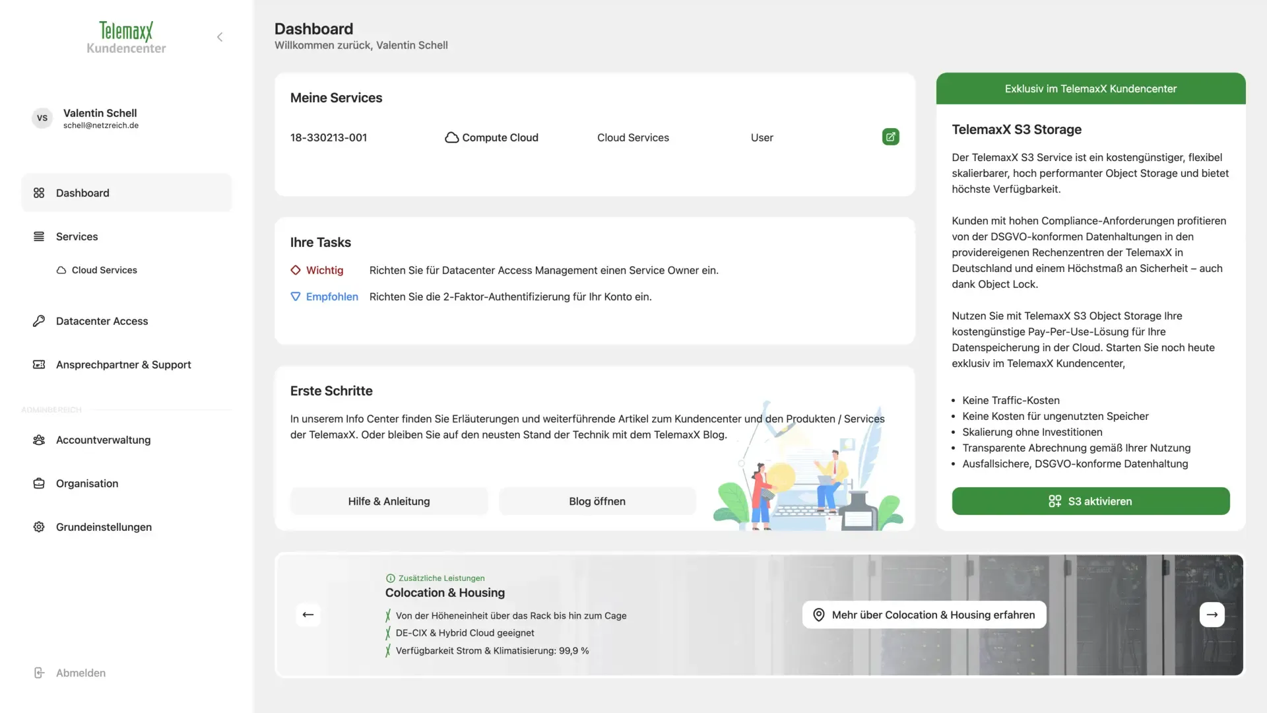Select service number 18-330213-001
This screenshot has height=713, width=1267.
(329, 137)
